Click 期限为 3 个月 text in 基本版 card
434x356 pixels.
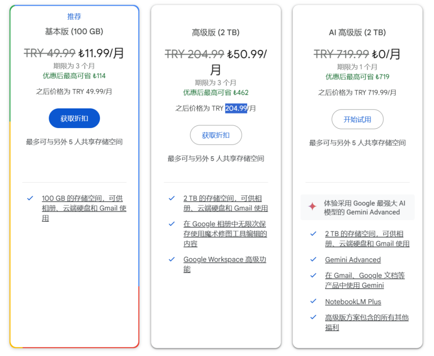(74, 66)
